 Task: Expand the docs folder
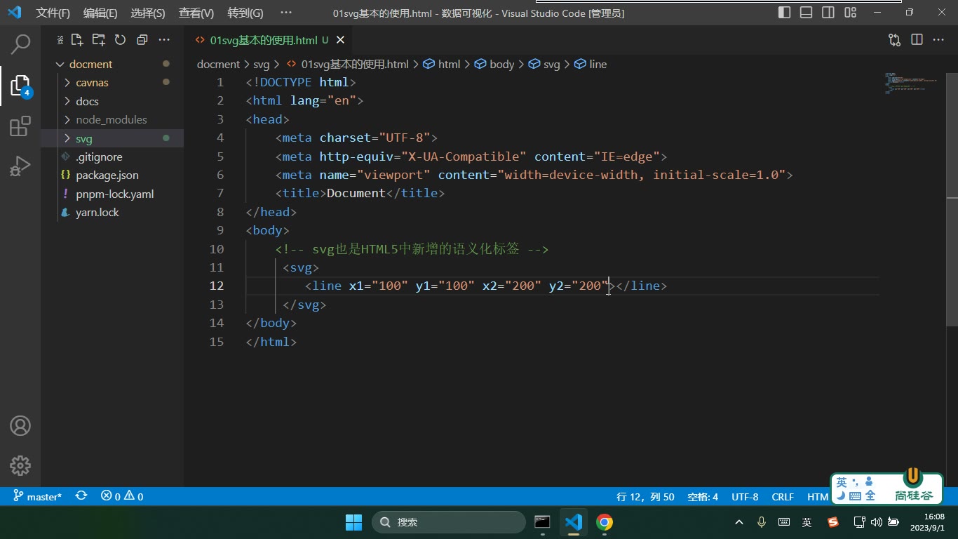point(112,101)
